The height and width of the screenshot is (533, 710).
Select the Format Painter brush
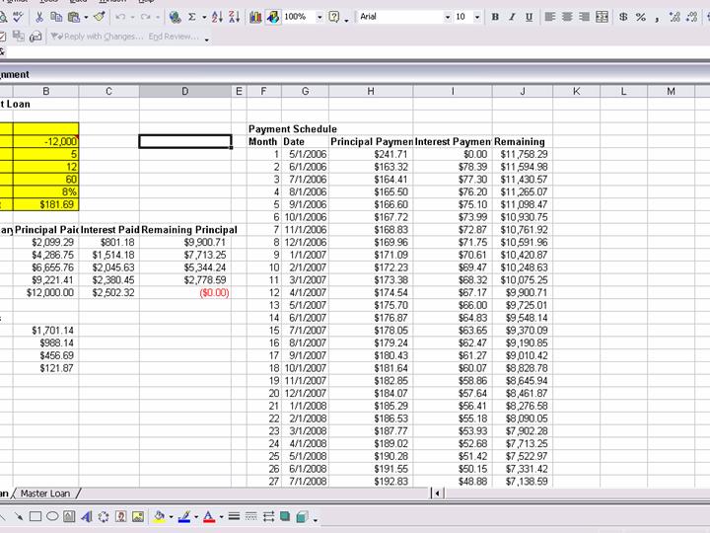99,17
